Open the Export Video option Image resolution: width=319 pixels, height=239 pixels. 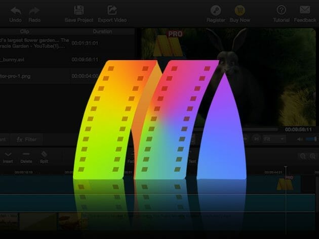(x=112, y=10)
